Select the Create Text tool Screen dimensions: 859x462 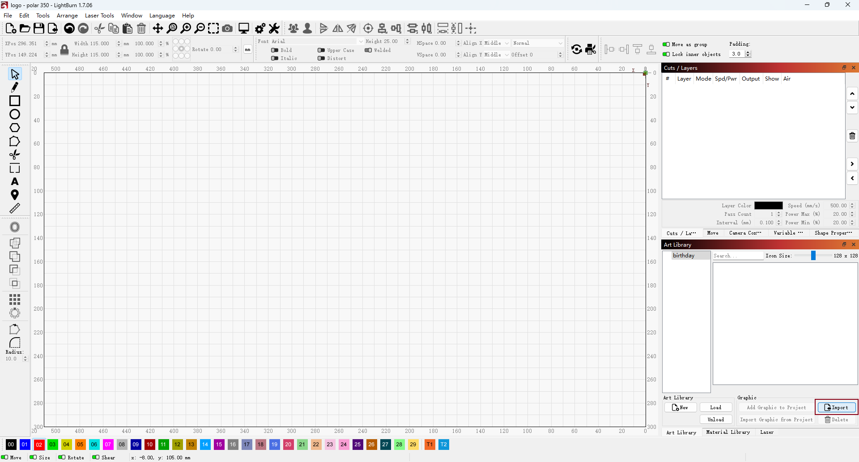[15, 181]
